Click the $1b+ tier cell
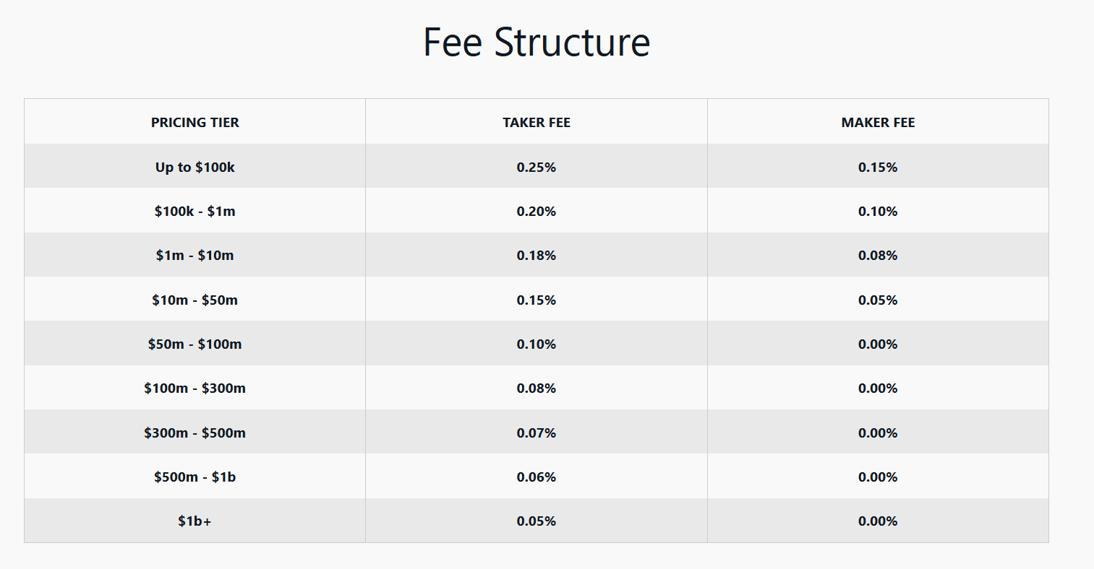 (x=195, y=521)
